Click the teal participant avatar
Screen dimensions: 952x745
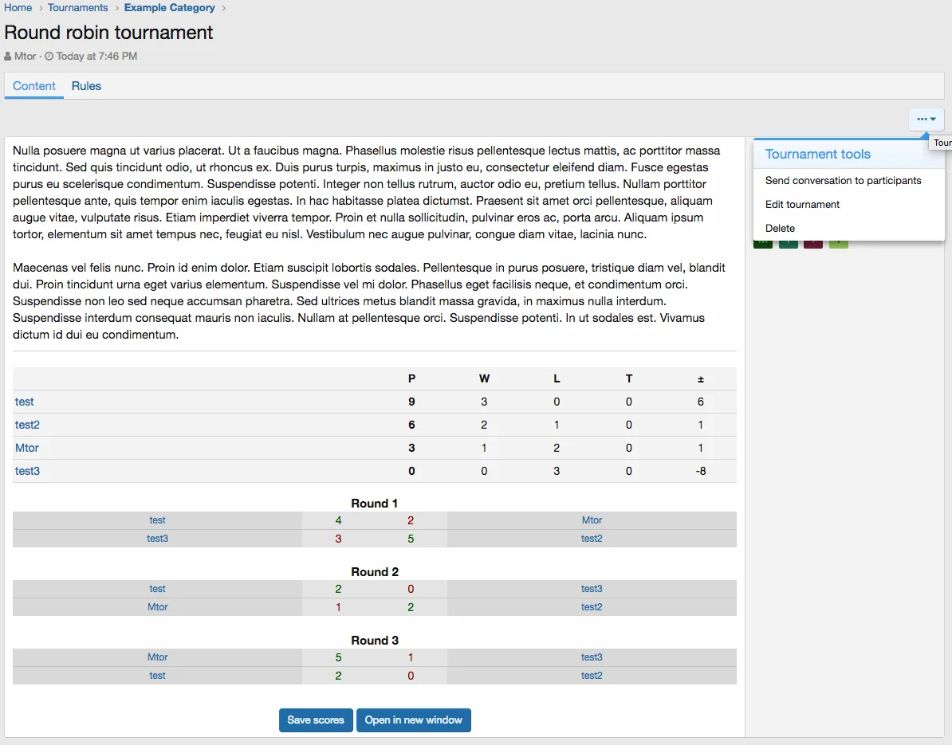pos(788,243)
